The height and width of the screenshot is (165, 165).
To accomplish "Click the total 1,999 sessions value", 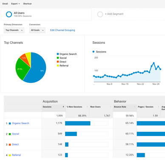I will tap(60, 116).
